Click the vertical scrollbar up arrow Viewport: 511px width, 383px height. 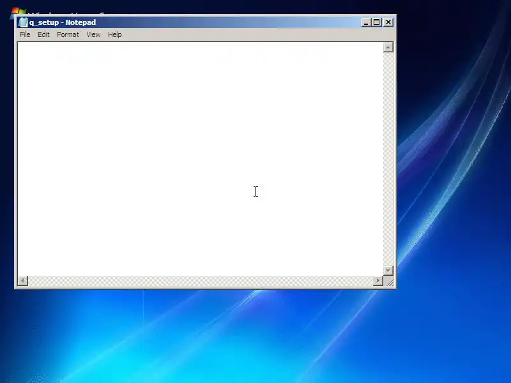[x=388, y=47]
